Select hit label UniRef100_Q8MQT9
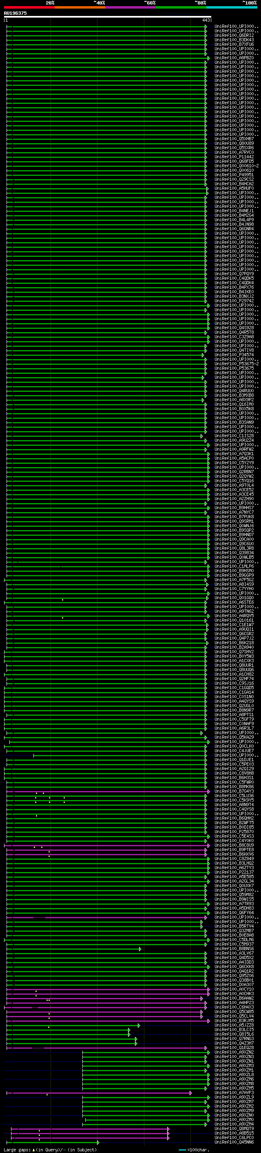Viewport: 261px width, 1153px height. coord(234,1129)
